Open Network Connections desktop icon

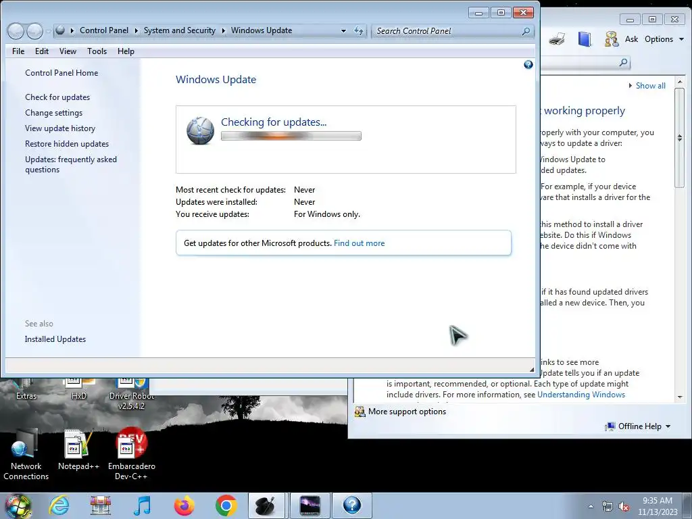(x=26, y=455)
